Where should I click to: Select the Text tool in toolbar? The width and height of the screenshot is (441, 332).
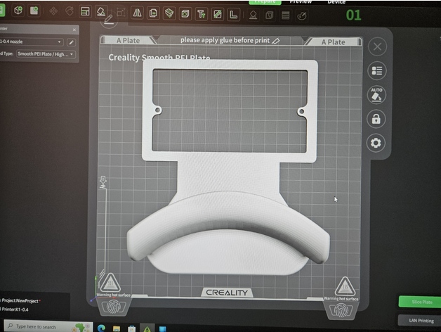pos(202,13)
